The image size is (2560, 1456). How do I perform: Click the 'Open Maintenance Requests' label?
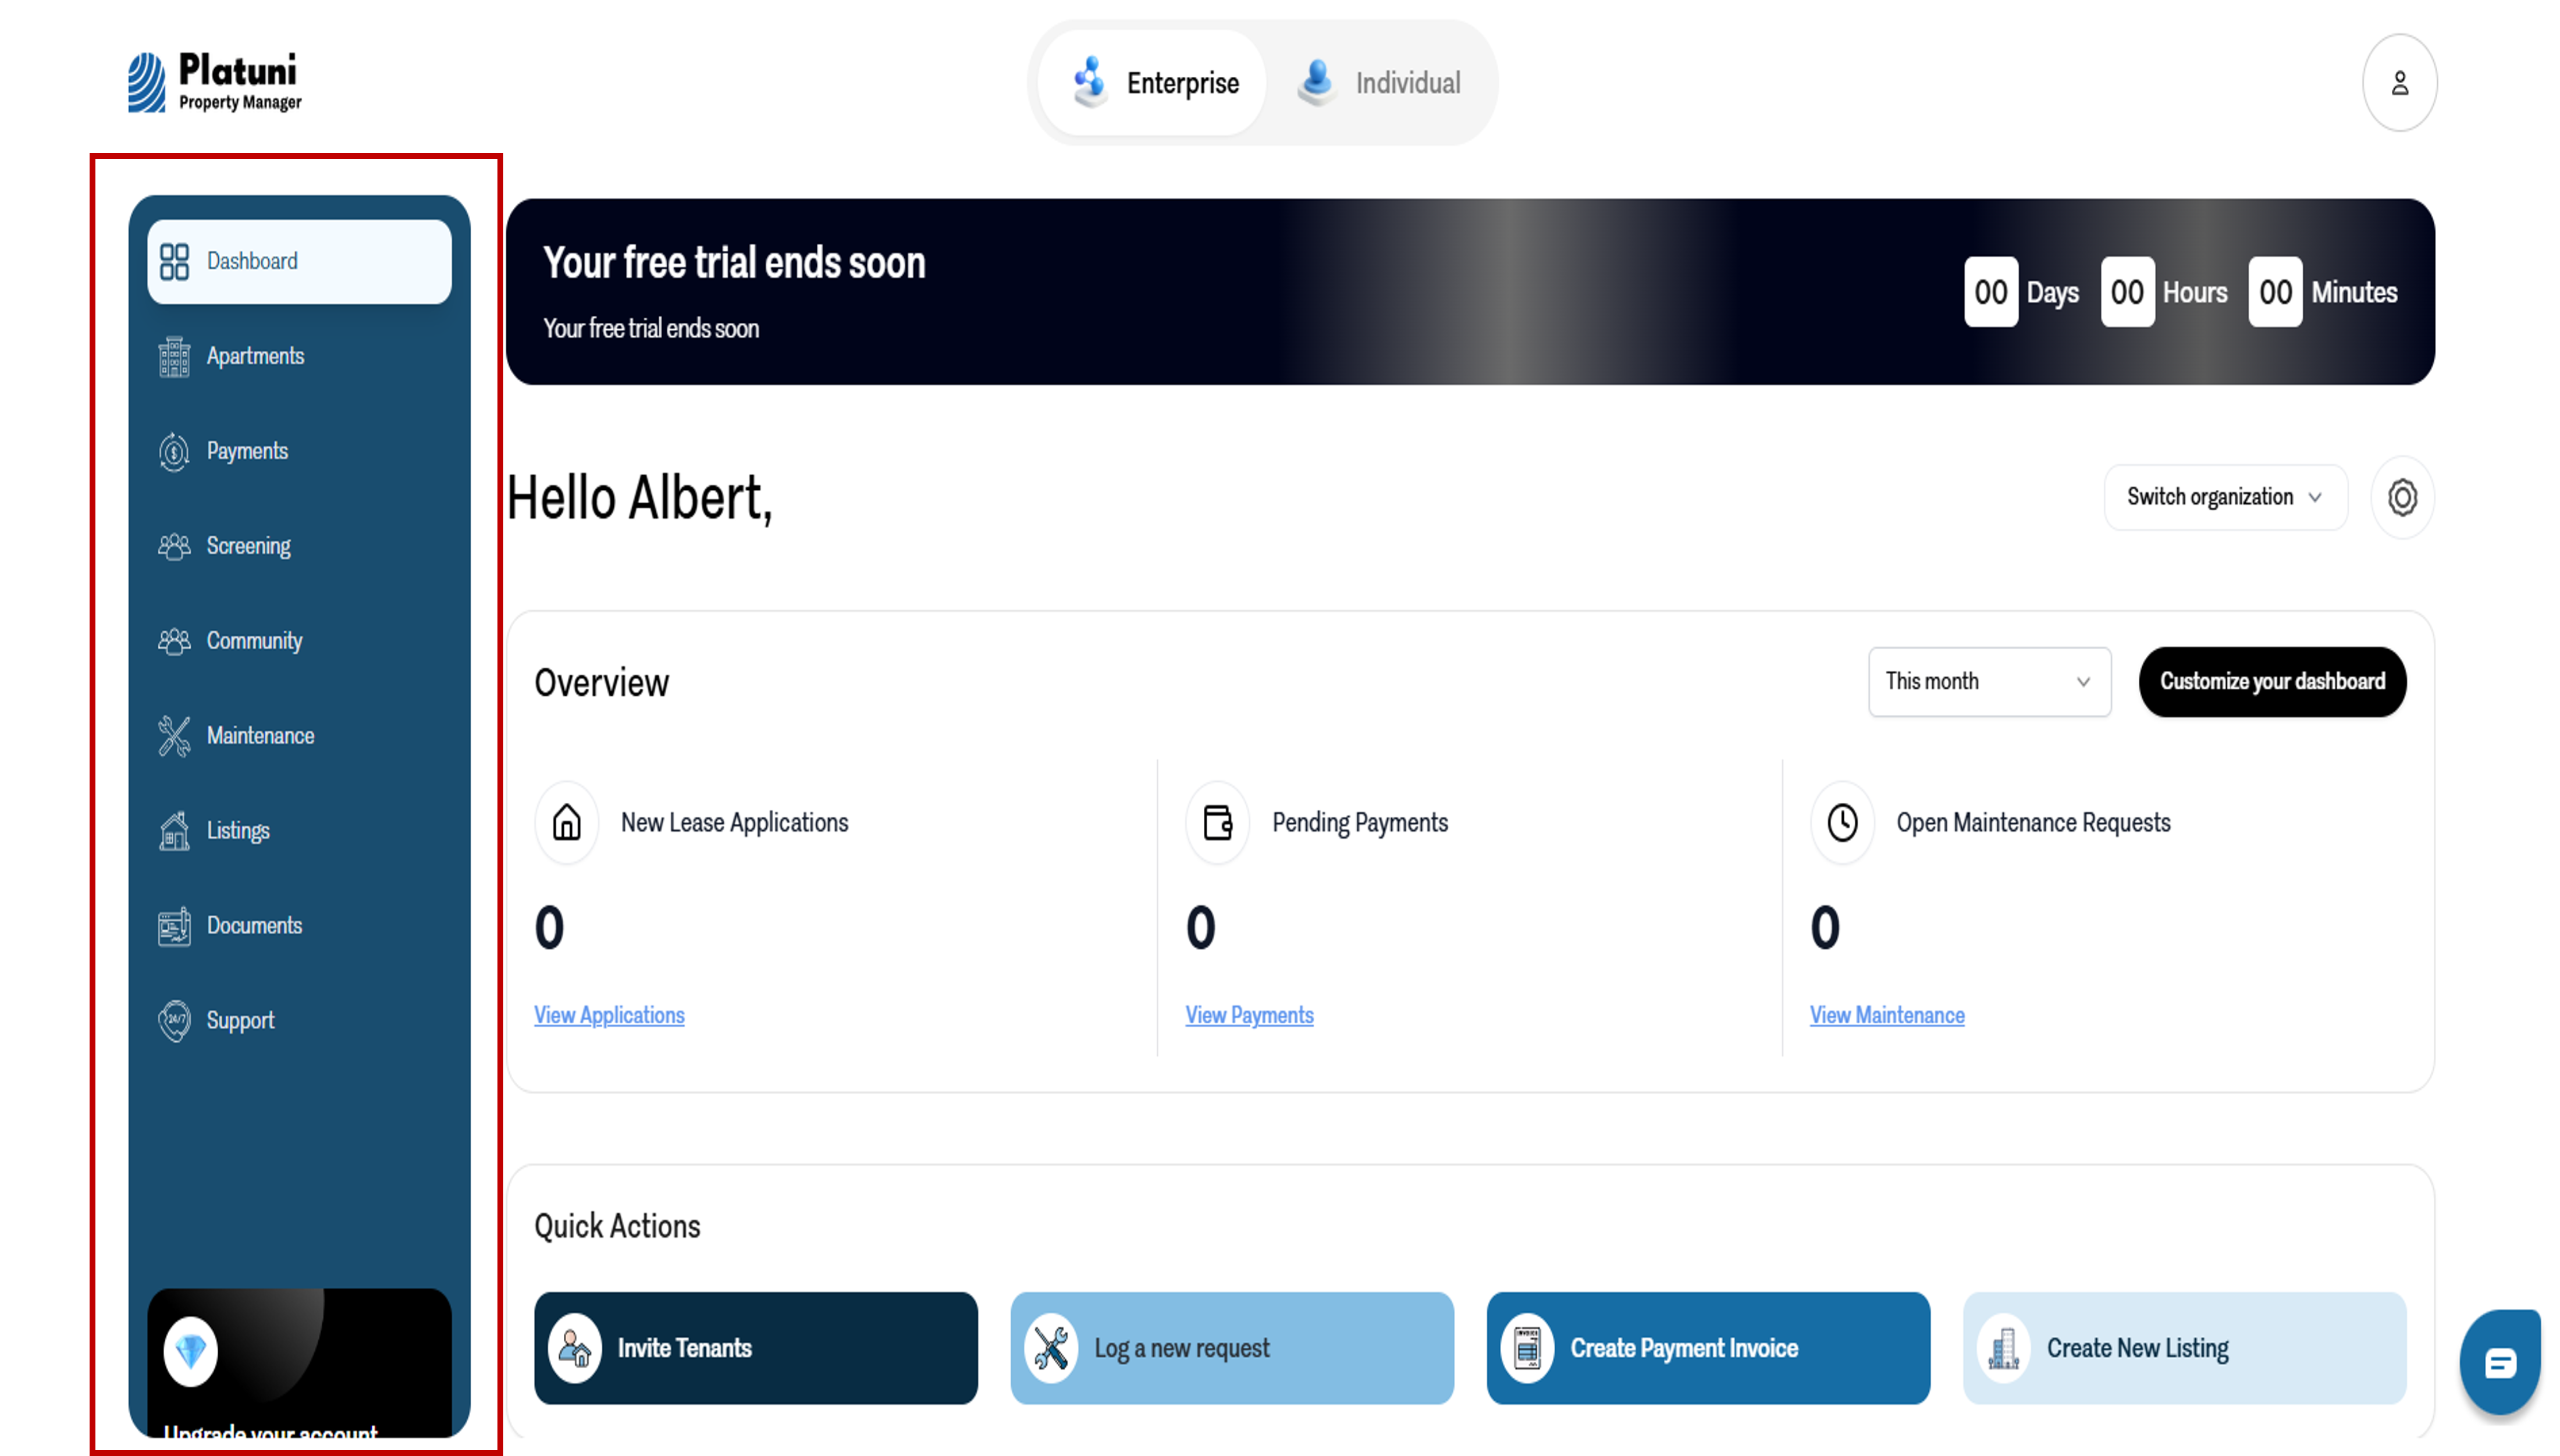tap(2033, 822)
